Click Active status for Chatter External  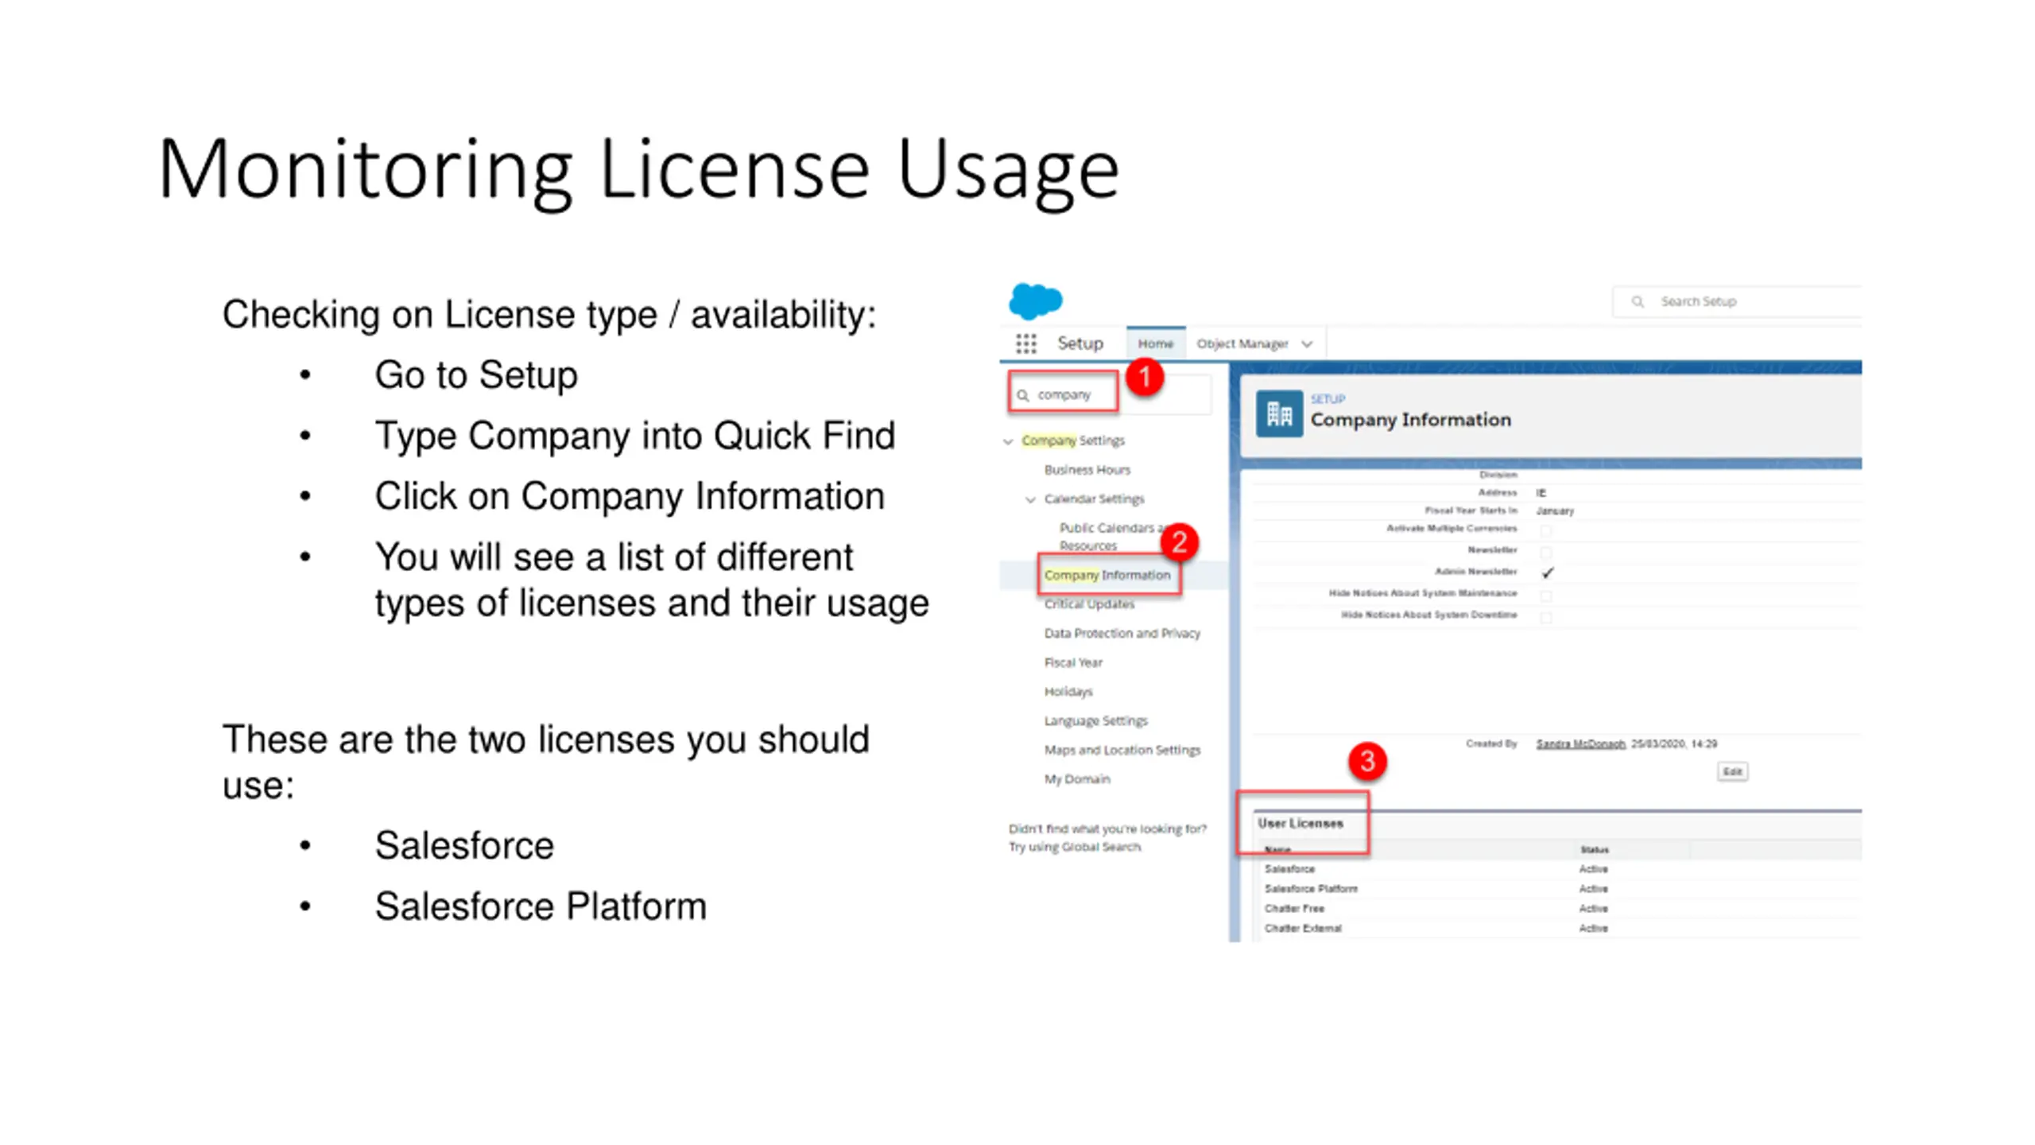(1593, 929)
